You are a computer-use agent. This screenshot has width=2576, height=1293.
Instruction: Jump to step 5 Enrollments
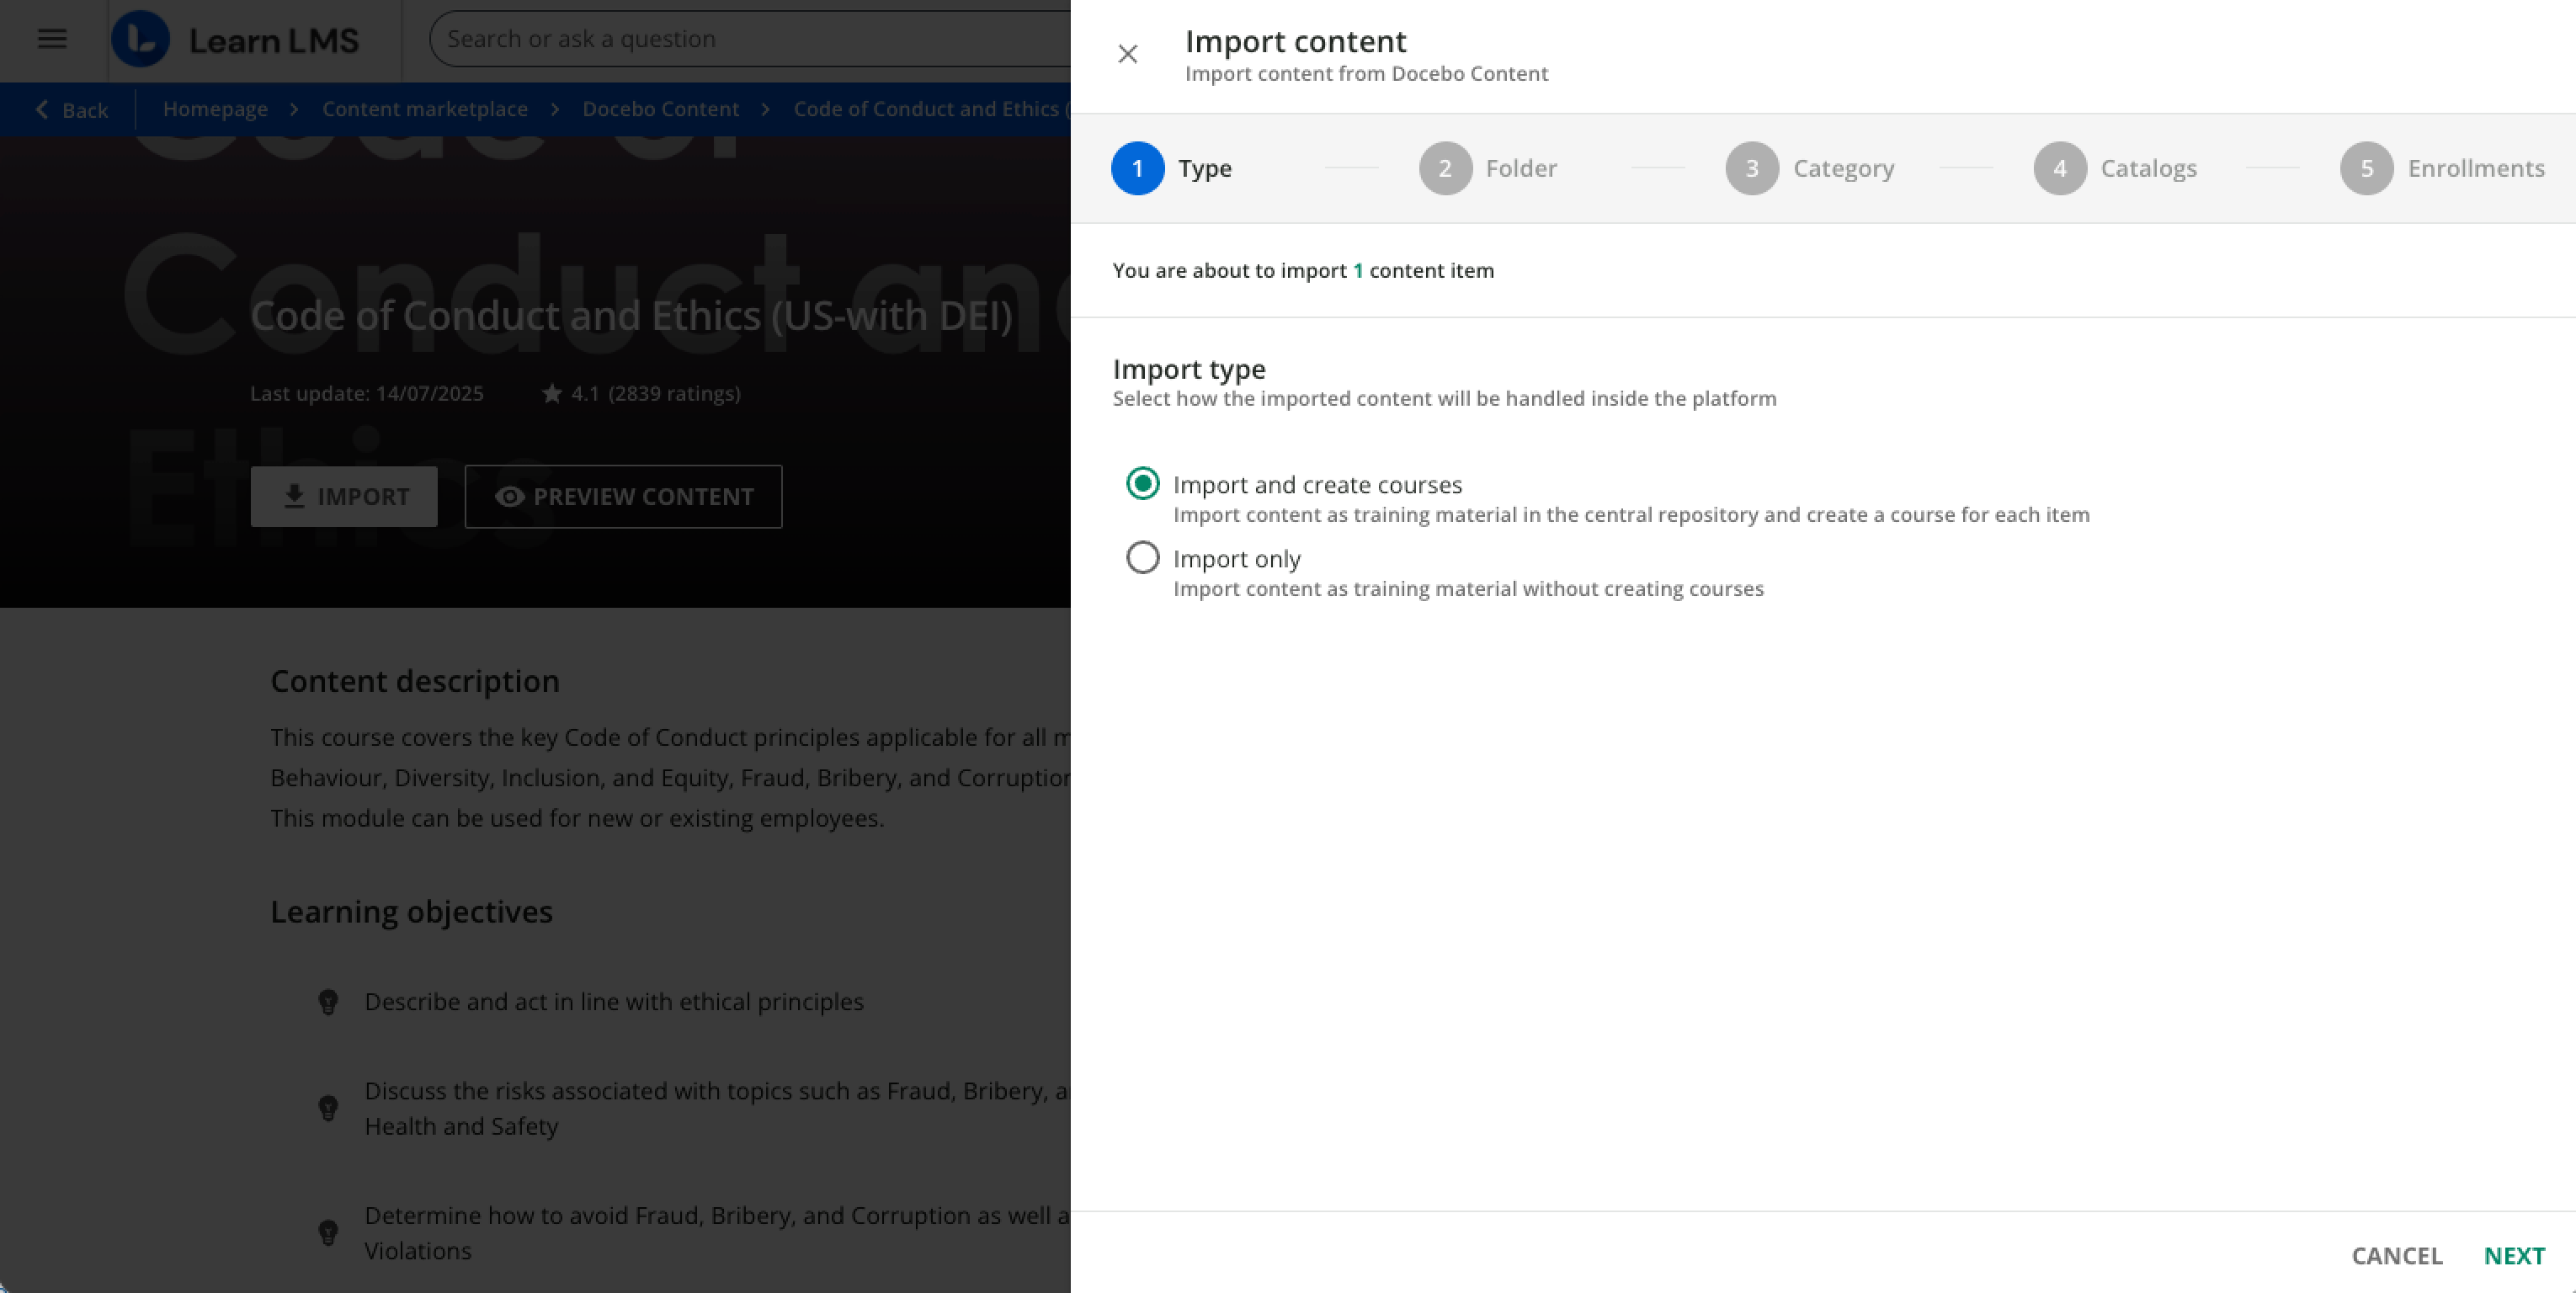[2366, 168]
